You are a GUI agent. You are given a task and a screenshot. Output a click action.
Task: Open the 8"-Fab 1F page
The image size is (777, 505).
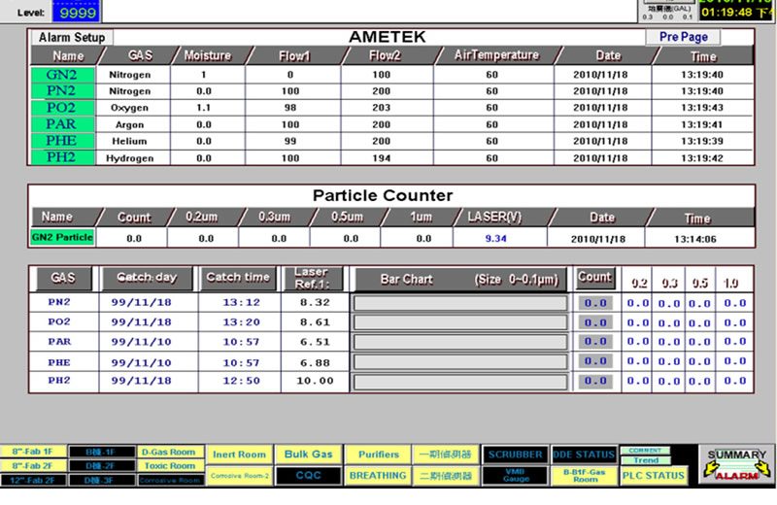point(33,452)
